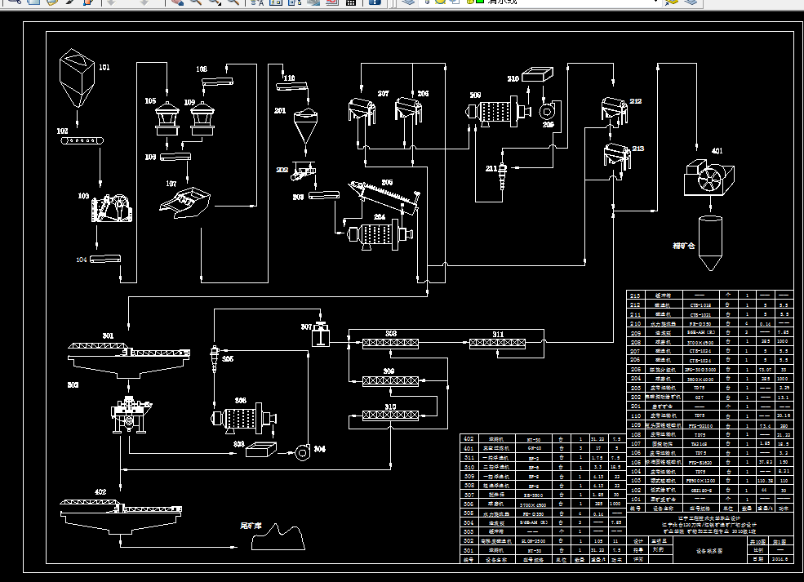
Task: Select the magnetic separator symbol labeled 213
Action: 617,156
